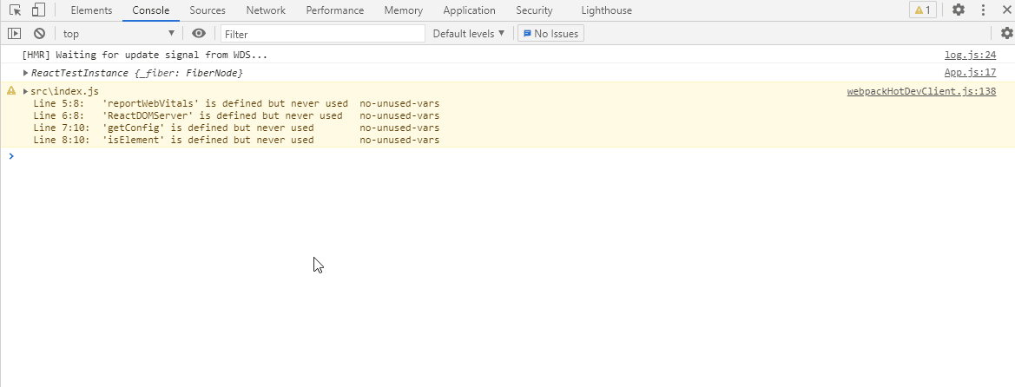This screenshot has height=387, width=1015.
Task: Open console settings gear icon
Action: point(1006,33)
